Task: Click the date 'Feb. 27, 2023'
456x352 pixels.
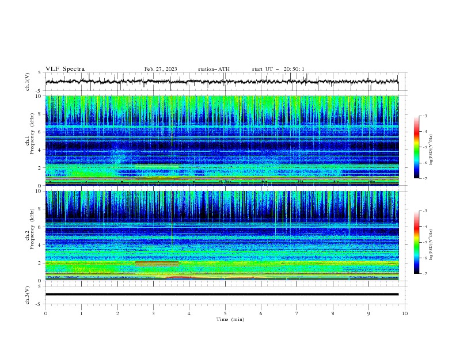Action: pos(161,69)
